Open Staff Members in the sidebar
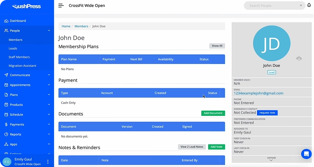The width and height of the screenshot is (314, 167). [x=19, y=57]
